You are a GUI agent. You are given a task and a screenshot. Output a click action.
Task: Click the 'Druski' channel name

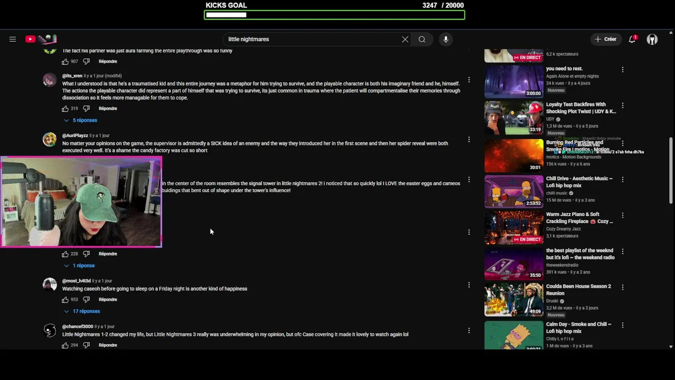tap(552, 301)
